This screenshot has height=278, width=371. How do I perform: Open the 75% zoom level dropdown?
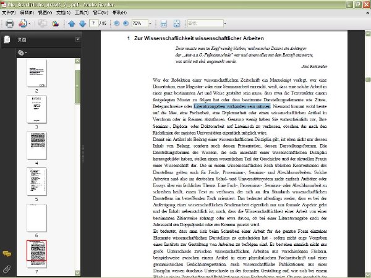(150, 23)
